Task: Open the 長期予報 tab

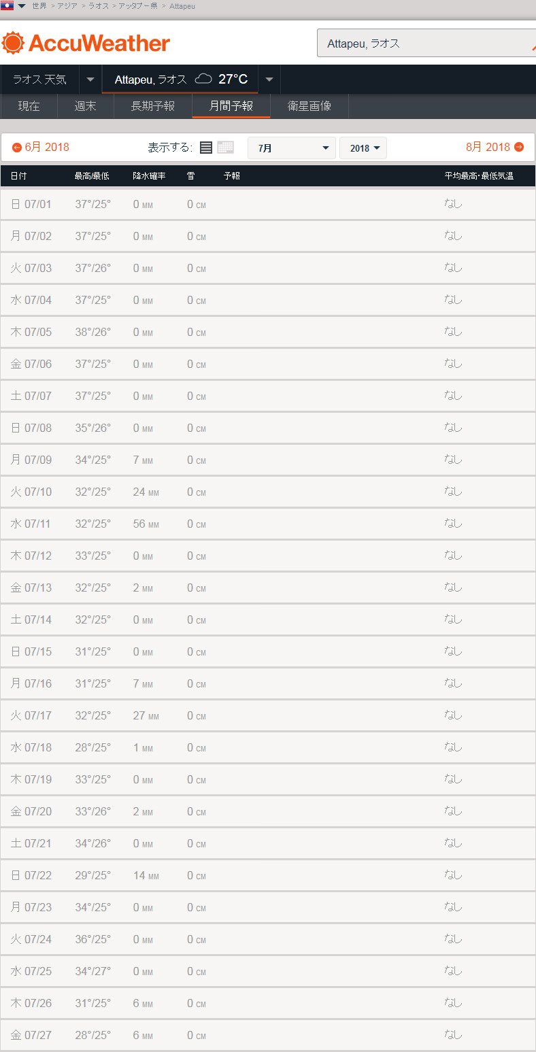Action: click(x=153, y=106)
